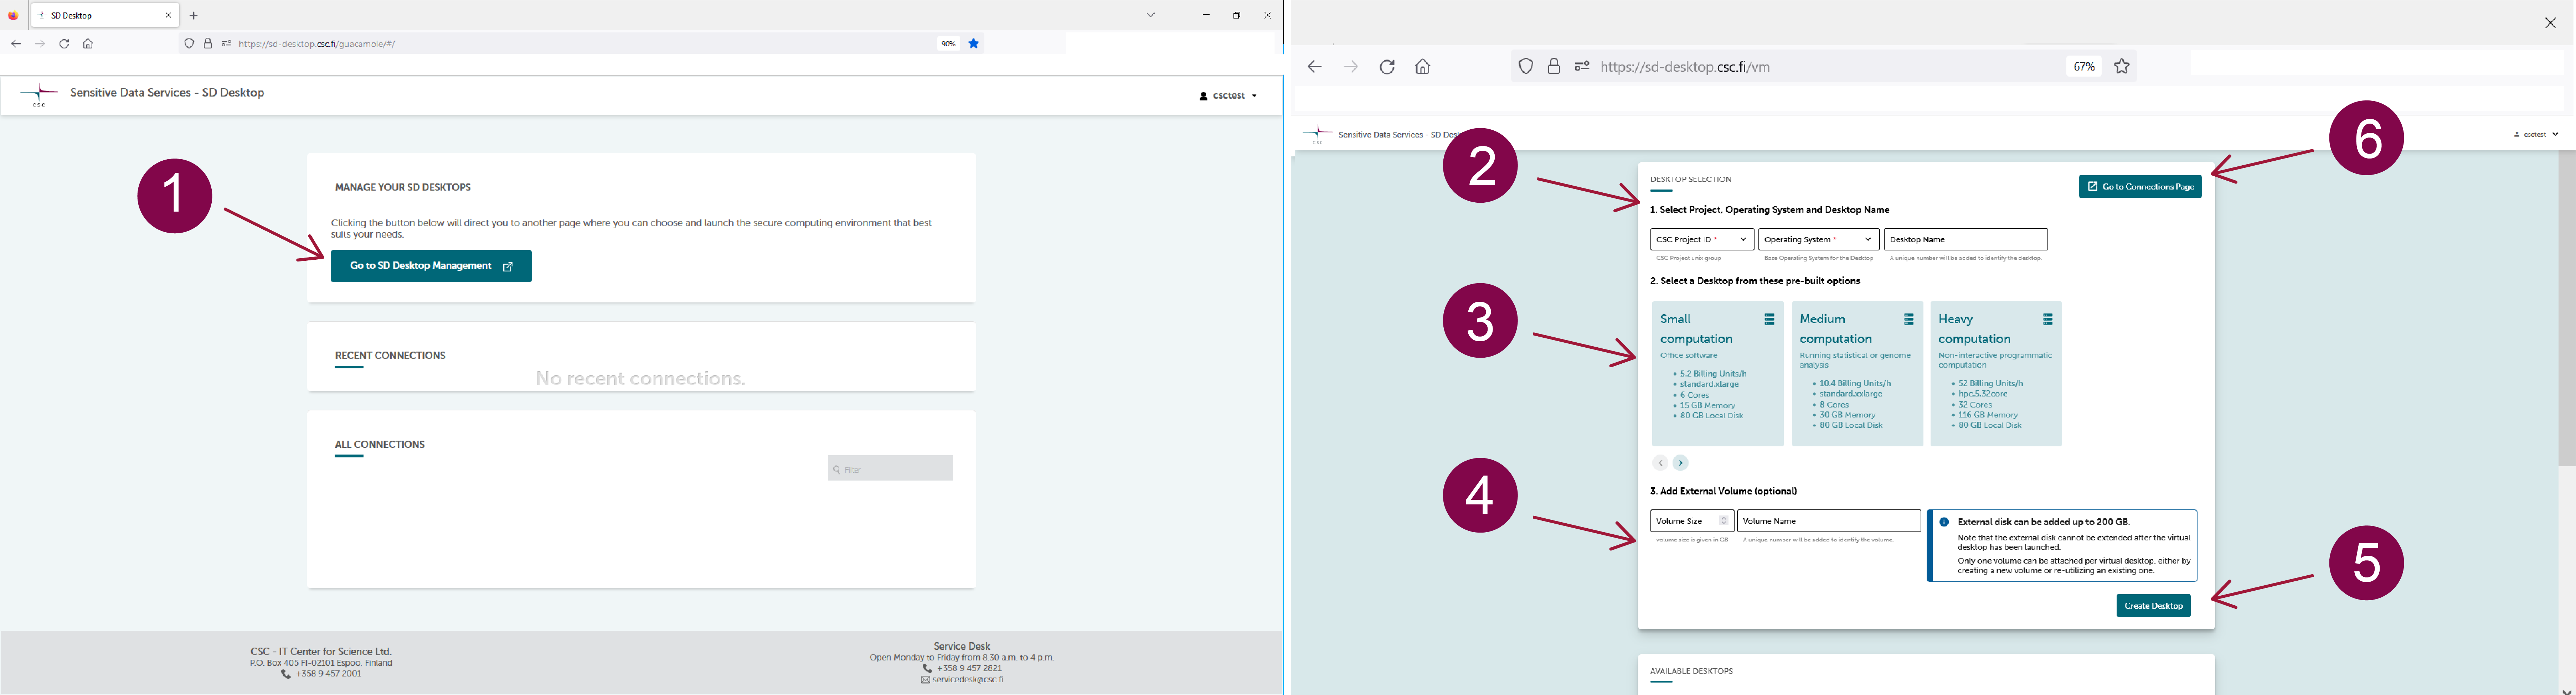Click Go to SD Desktop Management button

(431, 266)
